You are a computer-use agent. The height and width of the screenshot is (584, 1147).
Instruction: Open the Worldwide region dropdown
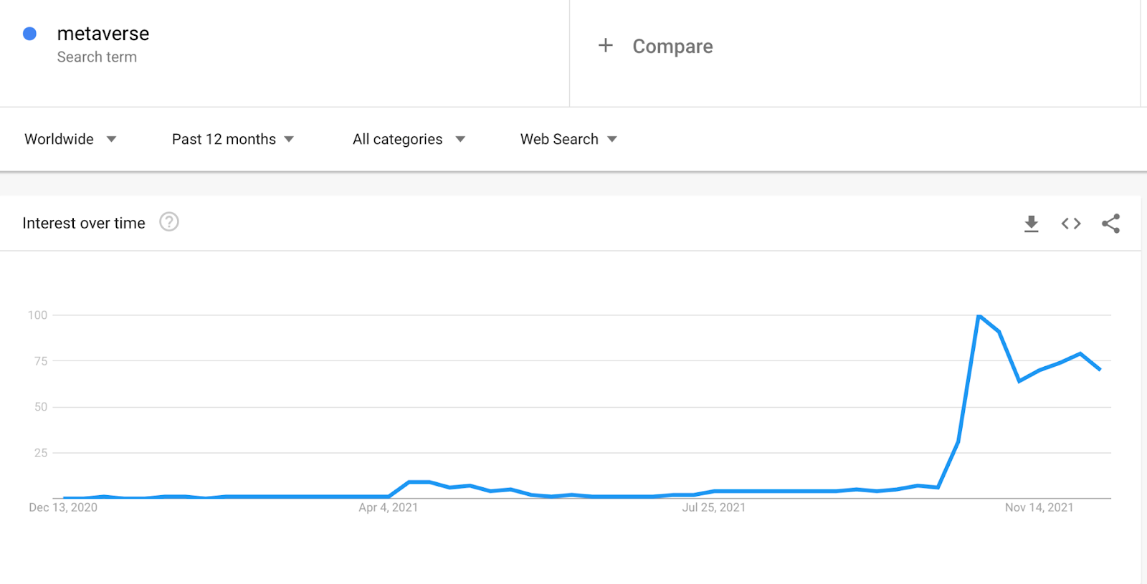70,139
